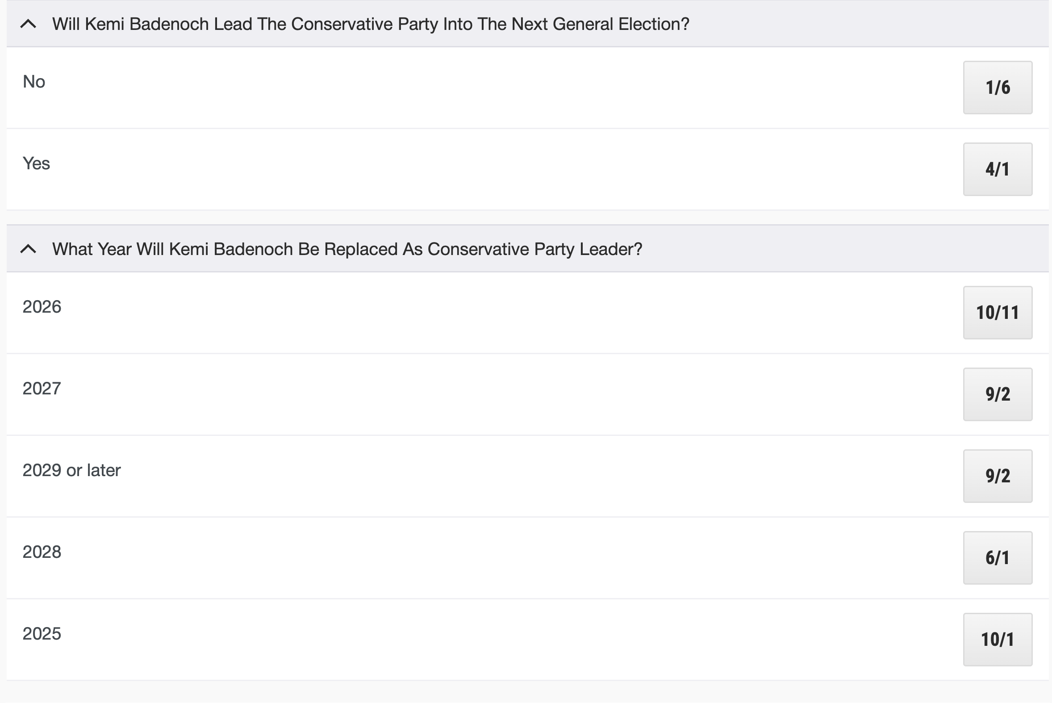The image size is (1052, 703).
Task: Click the 'Lead The Conservative Party' market title
Action: click(370, 24)
